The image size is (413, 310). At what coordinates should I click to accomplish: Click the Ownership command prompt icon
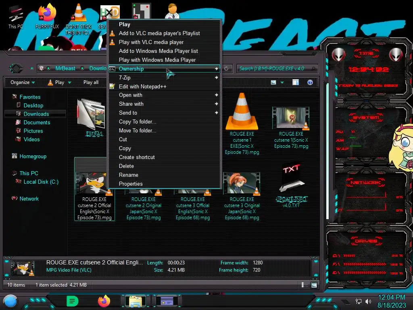(x=112, y=69)
